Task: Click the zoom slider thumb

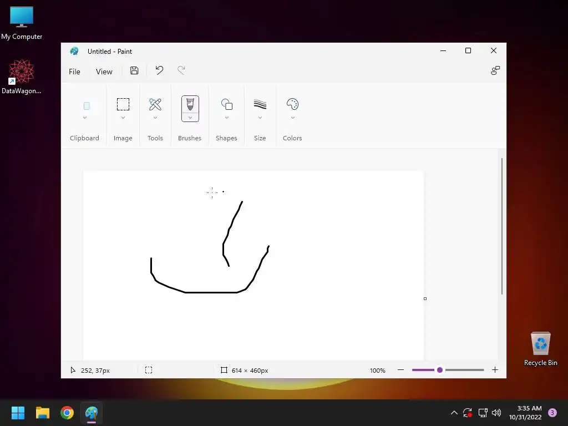Action: click(x=440, y=370)
